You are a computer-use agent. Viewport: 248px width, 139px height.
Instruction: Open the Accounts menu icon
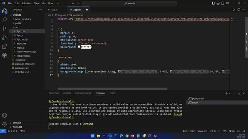4,115
